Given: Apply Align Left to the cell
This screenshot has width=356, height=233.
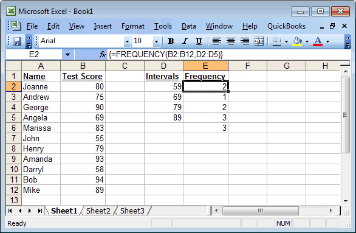Looking at the screenshot, I should click(217, 41).
